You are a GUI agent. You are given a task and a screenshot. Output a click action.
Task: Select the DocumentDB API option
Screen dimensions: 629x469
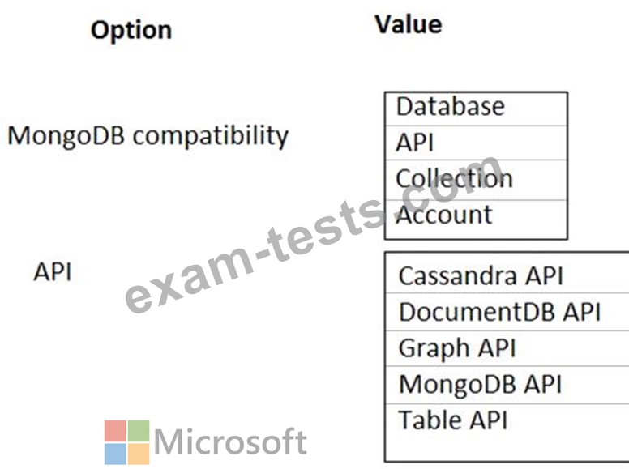[x=507, y=312]
